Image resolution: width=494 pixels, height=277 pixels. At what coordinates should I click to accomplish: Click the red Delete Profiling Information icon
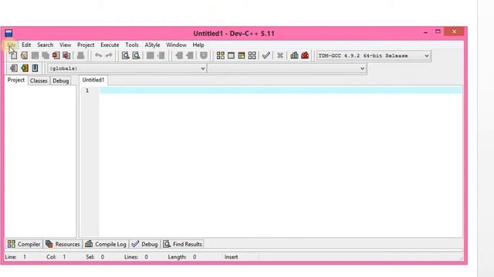(x=305, y=55)
